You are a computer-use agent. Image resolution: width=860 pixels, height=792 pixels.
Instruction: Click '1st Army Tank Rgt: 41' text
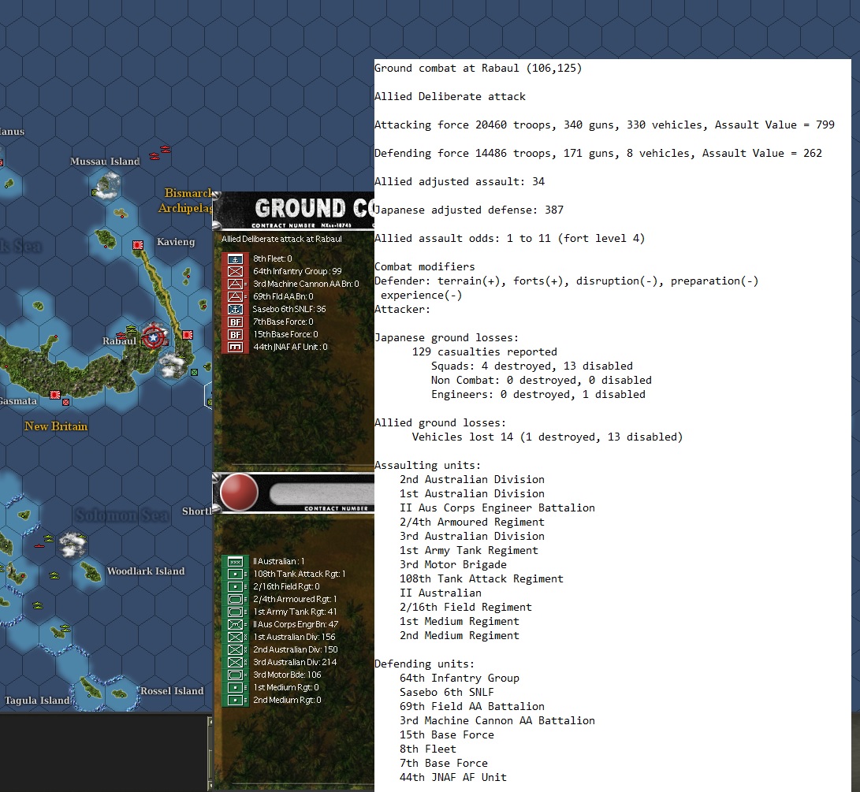coord(295,612)
